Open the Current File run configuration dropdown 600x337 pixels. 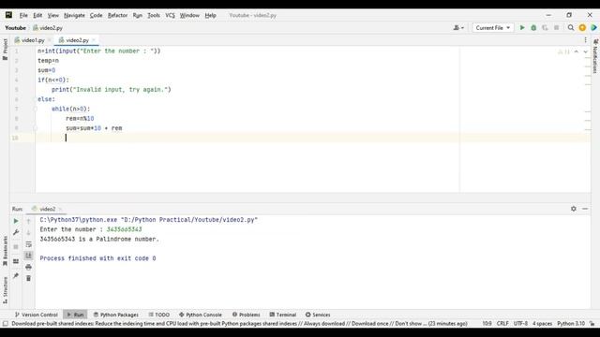coord(493,28)
